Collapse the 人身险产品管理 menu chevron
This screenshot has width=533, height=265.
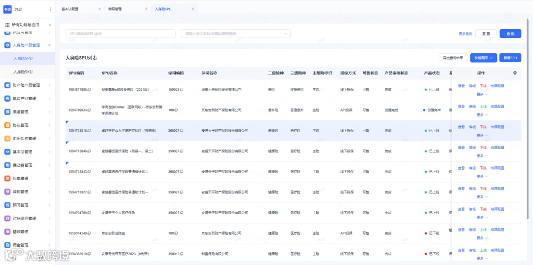pos(49,45)
